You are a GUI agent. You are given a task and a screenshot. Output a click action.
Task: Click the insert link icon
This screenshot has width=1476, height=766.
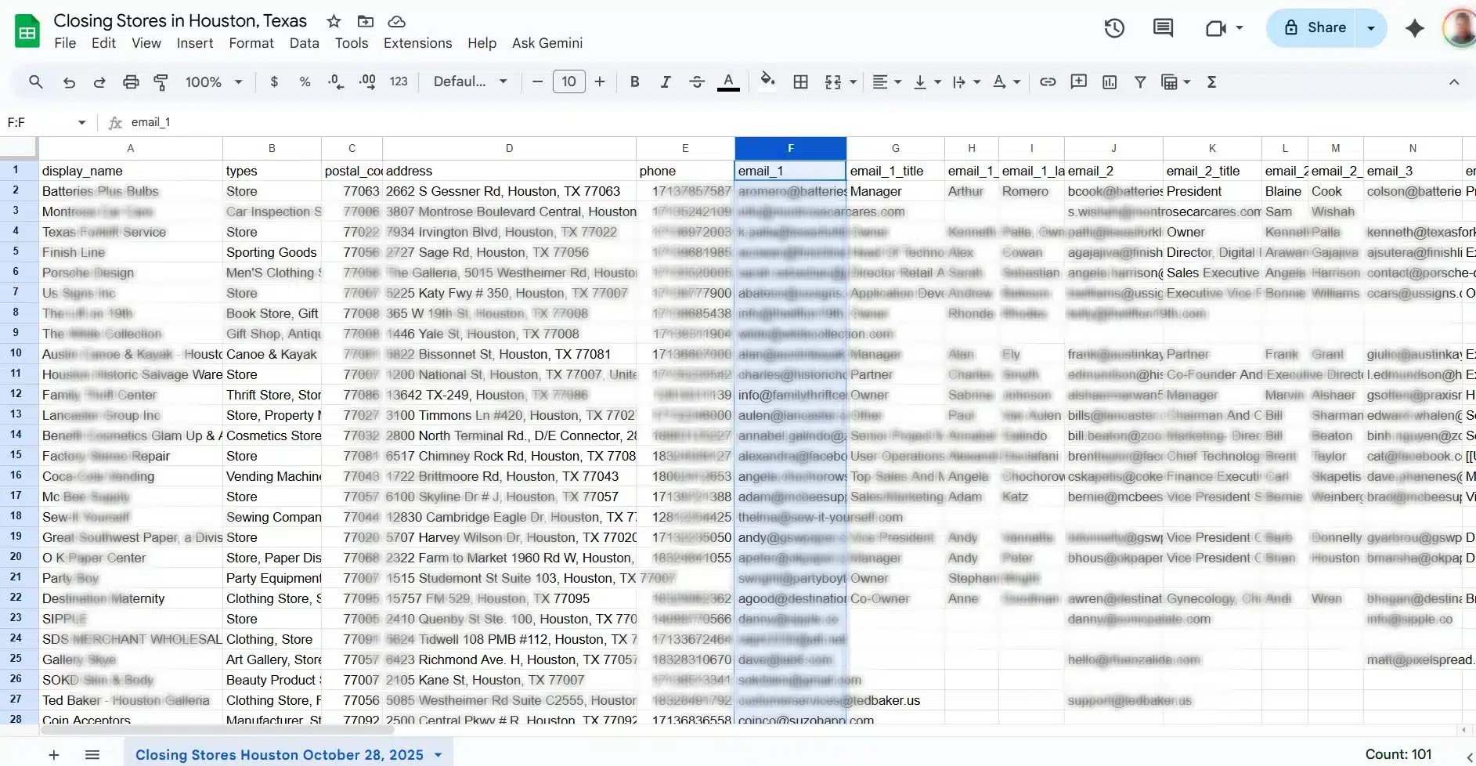[1048, 82]
